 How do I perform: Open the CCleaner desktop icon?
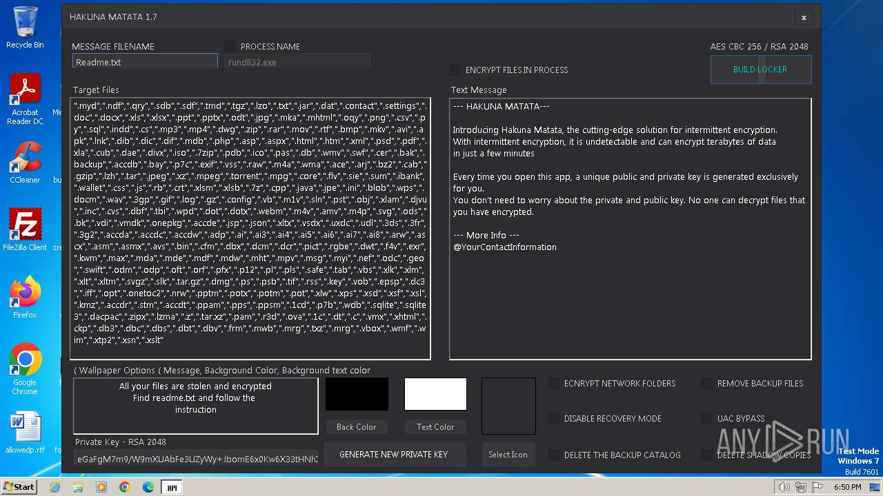25,163
